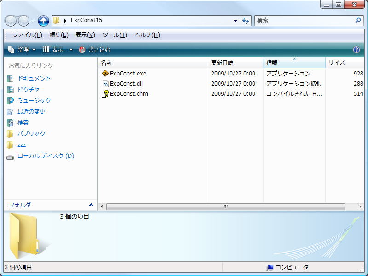Open the 最近の変更 favorite link

31,111
